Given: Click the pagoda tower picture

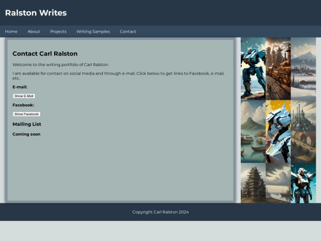Looking at the screenshot, I should [253, 183].
